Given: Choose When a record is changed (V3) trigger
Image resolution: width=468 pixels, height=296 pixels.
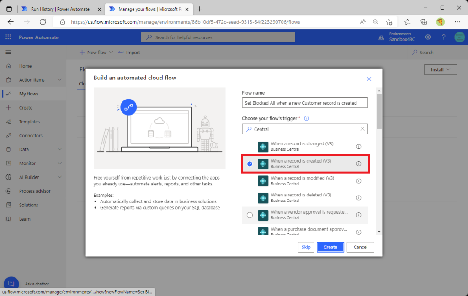Looking at the screenshot, I should tap(305, 147).
